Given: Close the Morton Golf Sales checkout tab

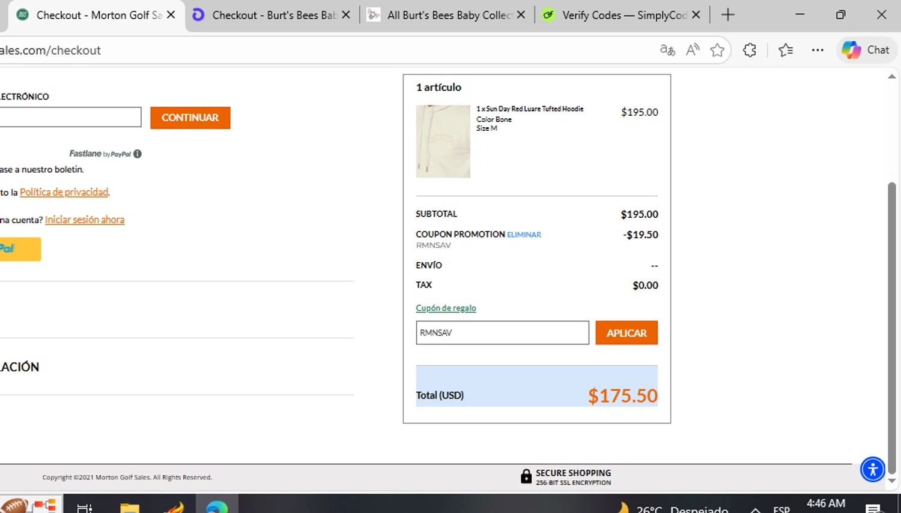Looking at the screenshot, I should coord(171,15).
